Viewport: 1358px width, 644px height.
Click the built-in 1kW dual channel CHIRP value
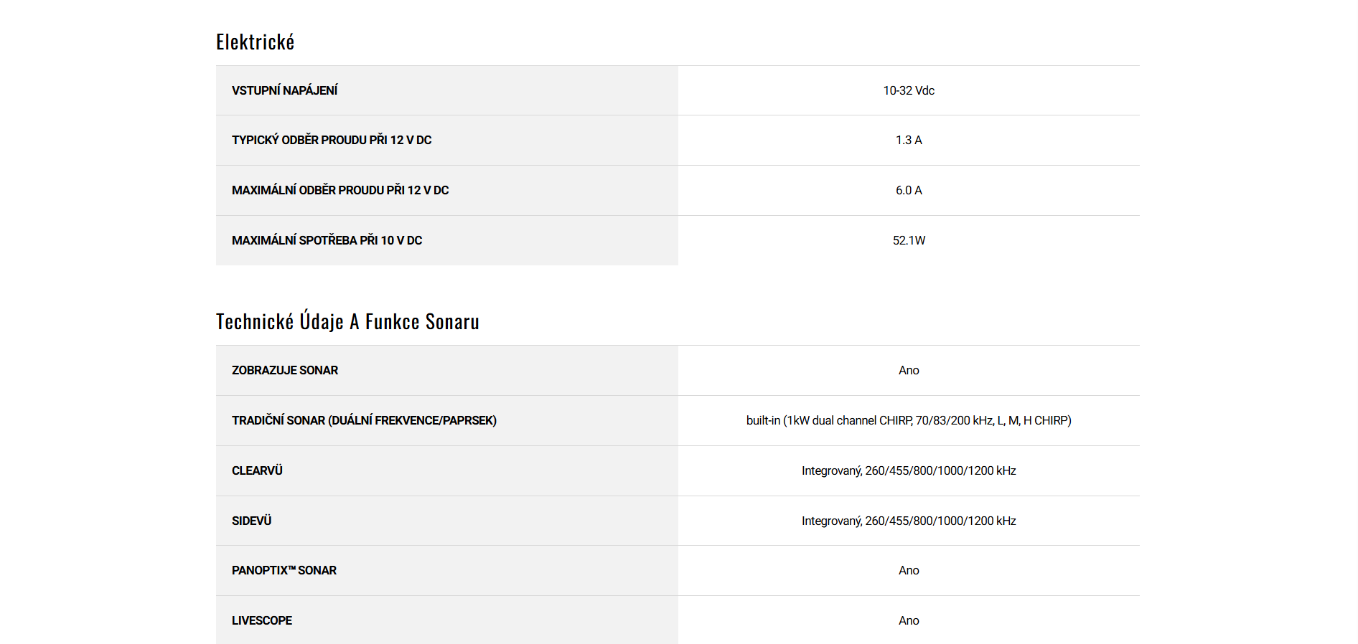tap(908, 421)
